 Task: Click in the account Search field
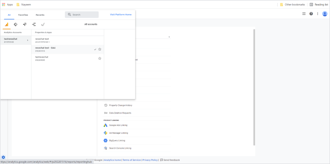[x=81, y=14]
